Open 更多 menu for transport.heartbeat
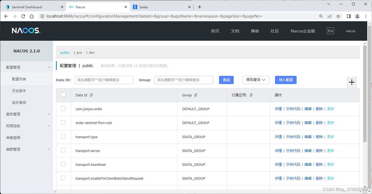 coord(330,164)
